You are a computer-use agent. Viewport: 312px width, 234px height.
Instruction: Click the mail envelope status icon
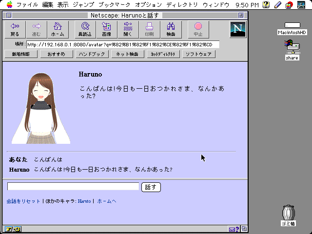tap(234, 229)
